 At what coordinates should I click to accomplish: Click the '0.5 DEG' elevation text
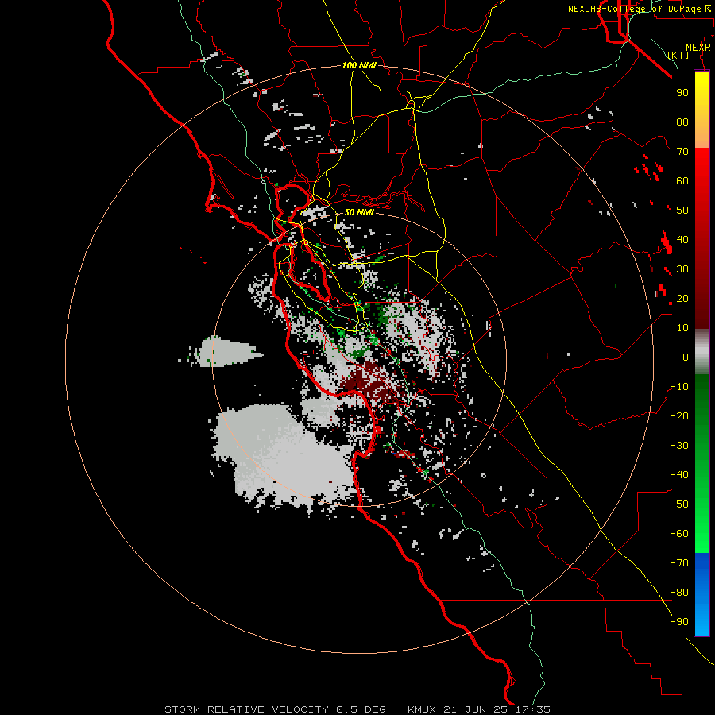tap(361, 709)
